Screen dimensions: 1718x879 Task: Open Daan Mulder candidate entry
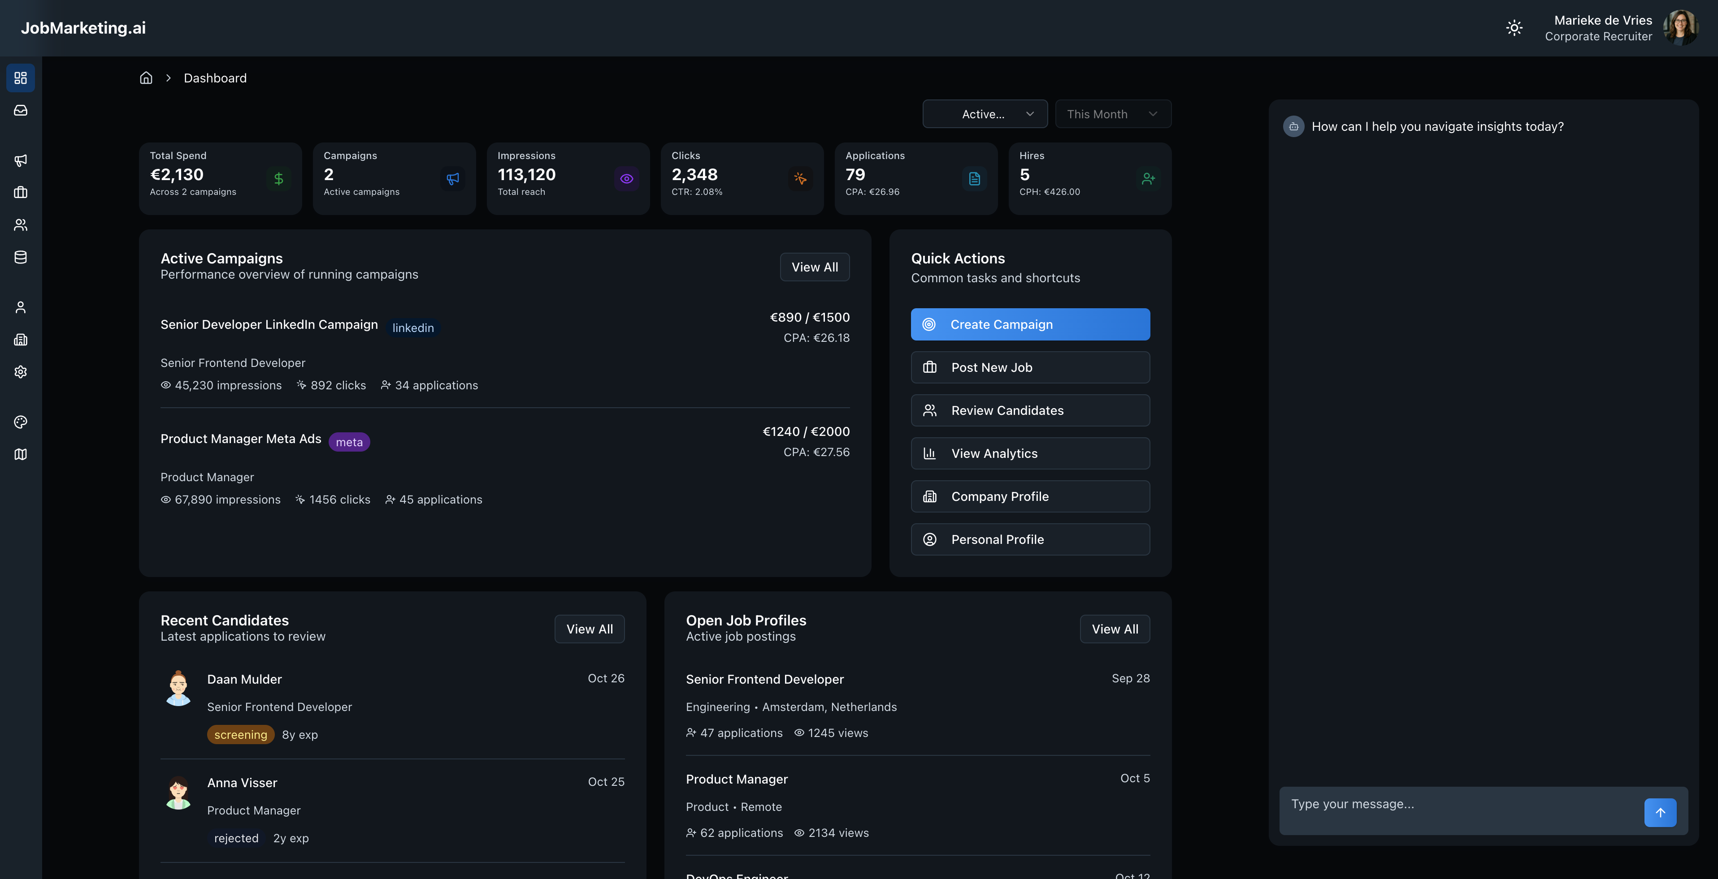[244, 679]
